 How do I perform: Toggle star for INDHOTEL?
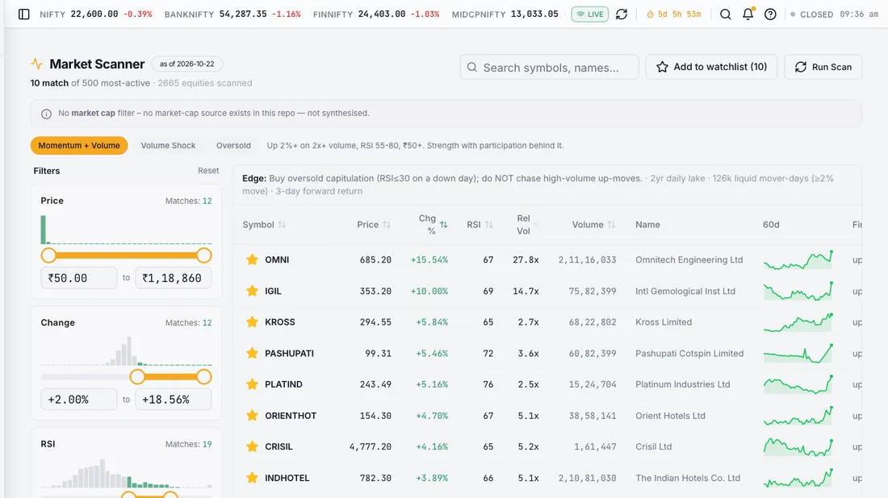(252, 478)
